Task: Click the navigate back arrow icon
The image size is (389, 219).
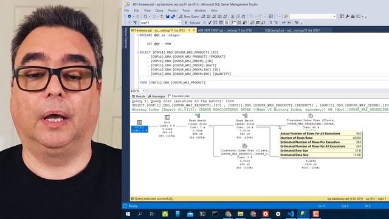Action: coord(129,16)
